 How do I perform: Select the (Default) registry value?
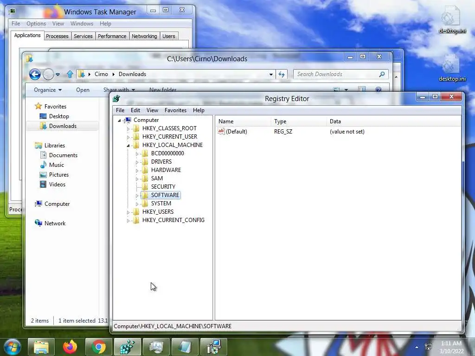point(236,131)
